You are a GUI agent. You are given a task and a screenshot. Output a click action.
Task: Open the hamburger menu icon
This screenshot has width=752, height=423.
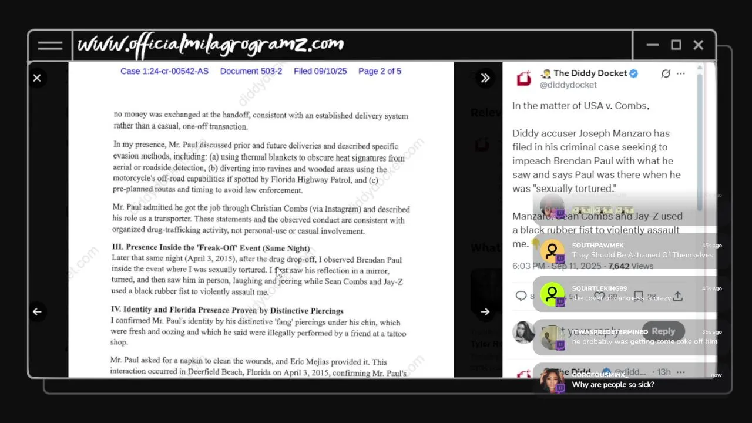[50, 46]
